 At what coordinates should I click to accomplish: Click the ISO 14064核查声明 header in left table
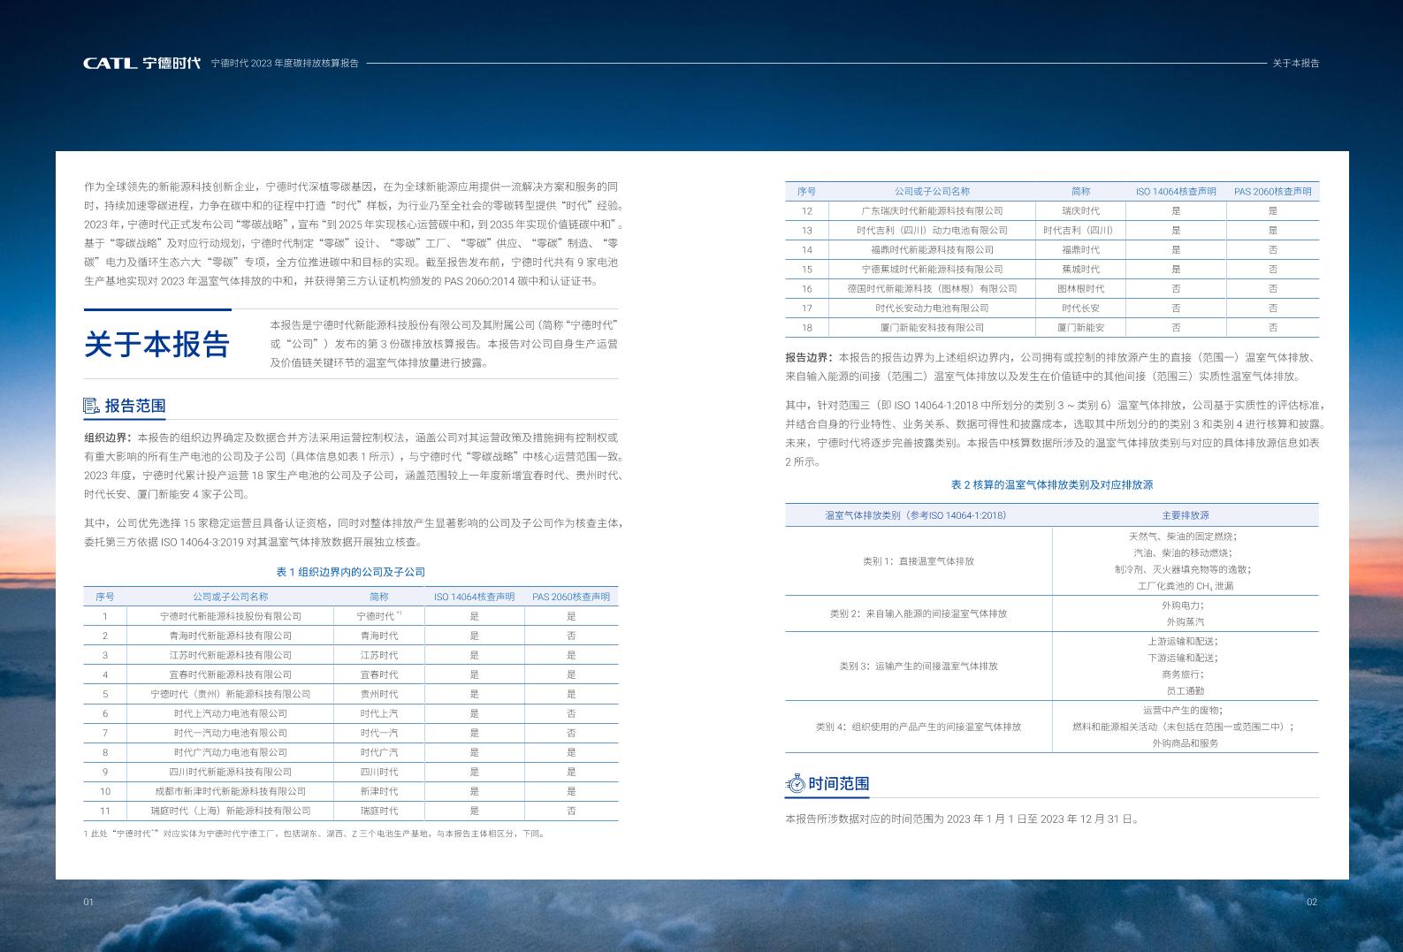point(474,597)
